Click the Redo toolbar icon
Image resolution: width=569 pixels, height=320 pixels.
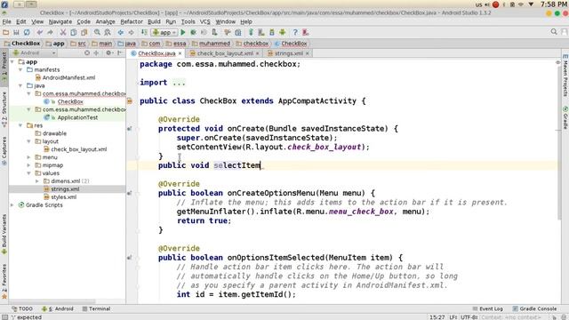[50, 32]
